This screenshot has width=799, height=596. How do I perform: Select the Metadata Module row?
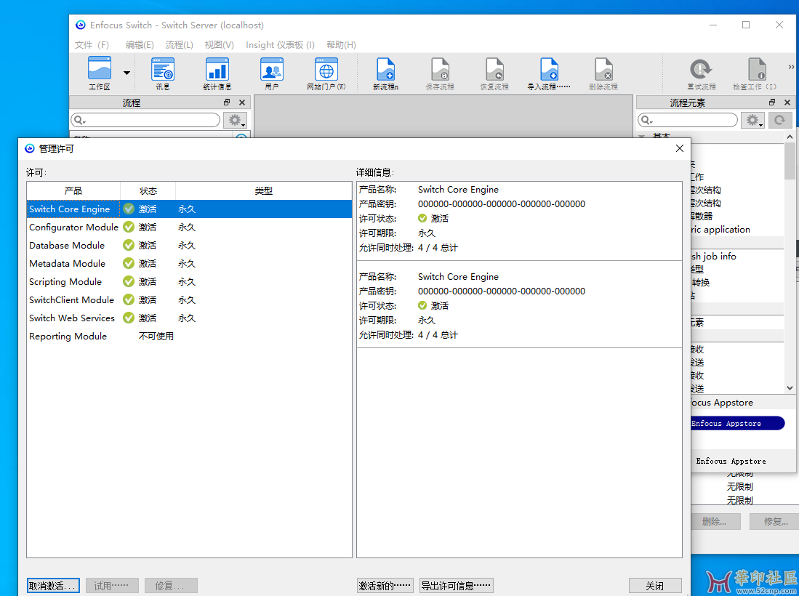189,263
